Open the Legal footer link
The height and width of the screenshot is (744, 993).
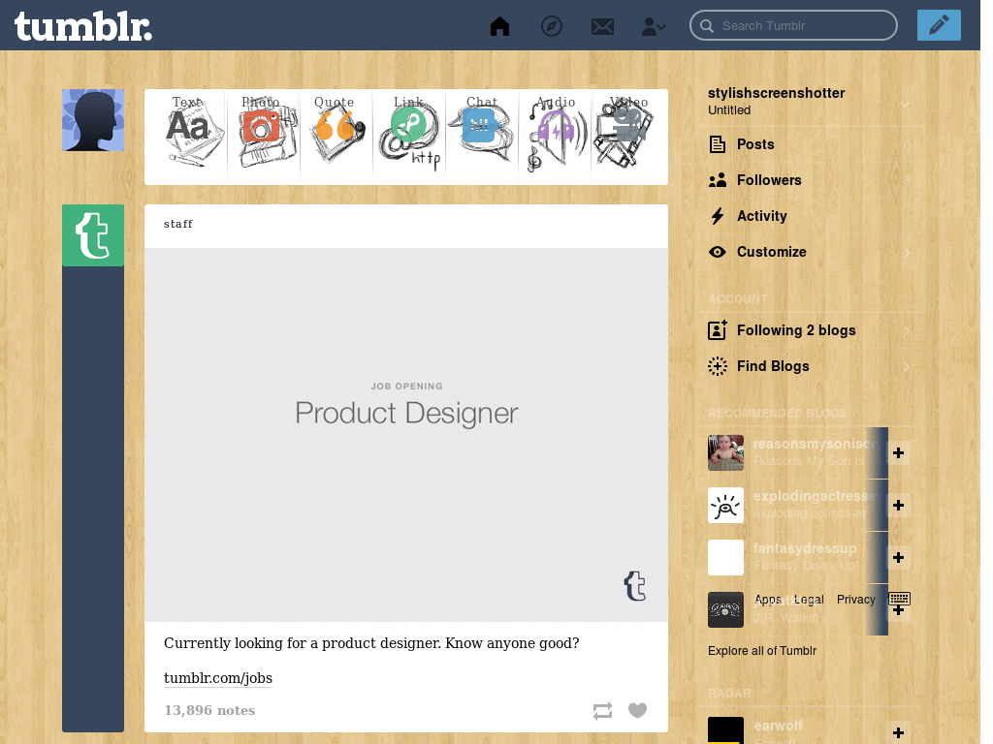coord(809,600)
